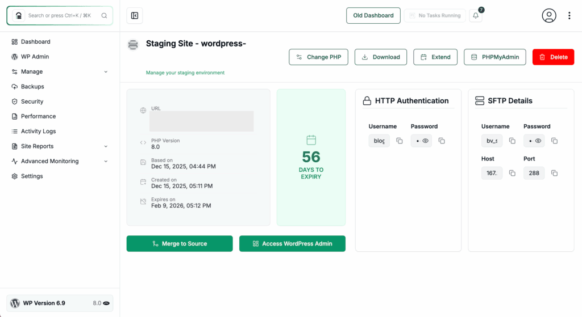Viewport: 582px width, 317px height.
Task: Copy the HTTP Authentication username
Action: pos(400,141)
